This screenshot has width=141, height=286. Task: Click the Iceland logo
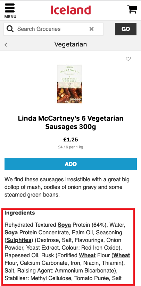pyautogui.click(x=71, y=10)
